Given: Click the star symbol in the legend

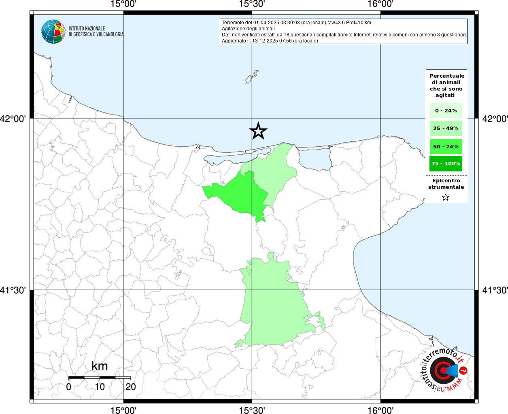Looking at the screenshot, I should click(446, 197).
